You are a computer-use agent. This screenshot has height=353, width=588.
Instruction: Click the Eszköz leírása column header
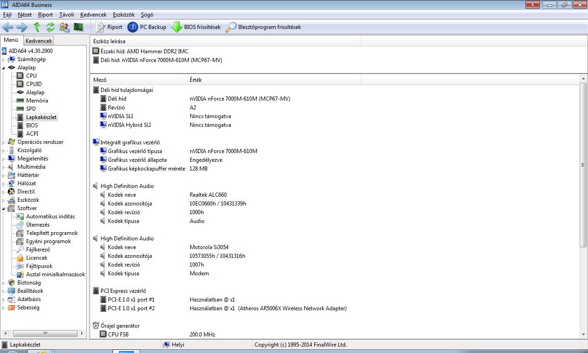226,41
